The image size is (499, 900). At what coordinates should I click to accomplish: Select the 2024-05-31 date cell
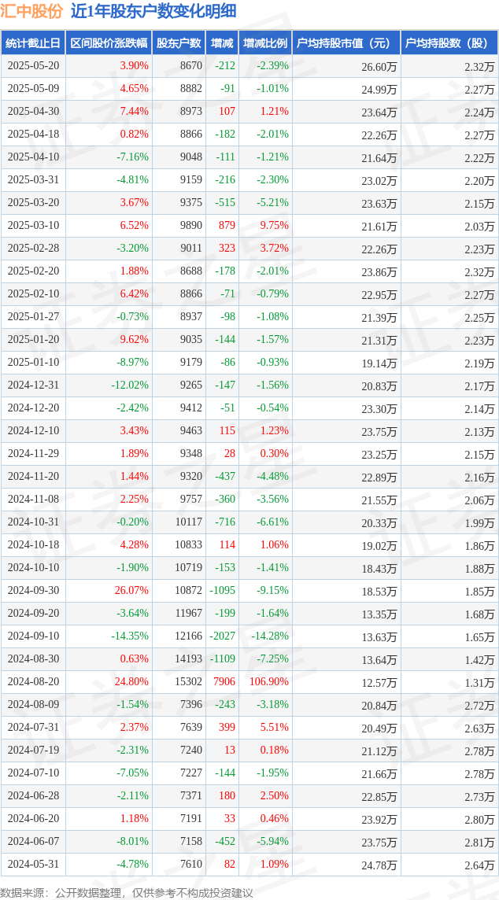pos(33,864)
